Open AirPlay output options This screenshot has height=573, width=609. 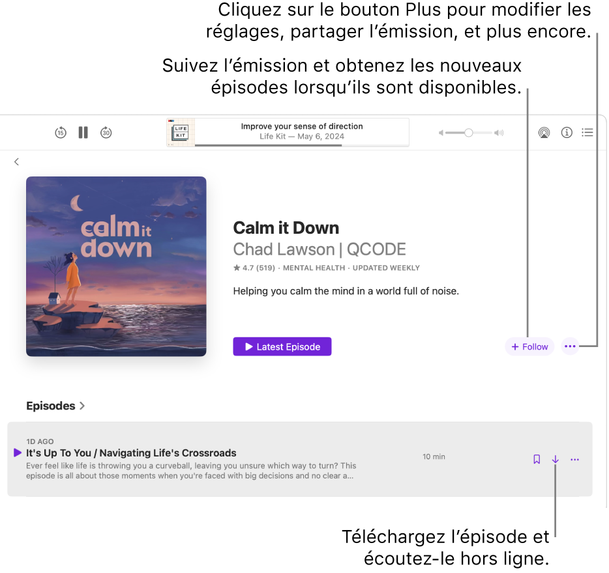544,133
